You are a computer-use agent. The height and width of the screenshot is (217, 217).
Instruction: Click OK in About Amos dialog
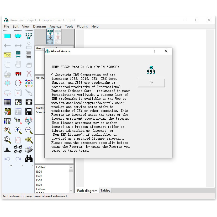[x=151, y=83]
